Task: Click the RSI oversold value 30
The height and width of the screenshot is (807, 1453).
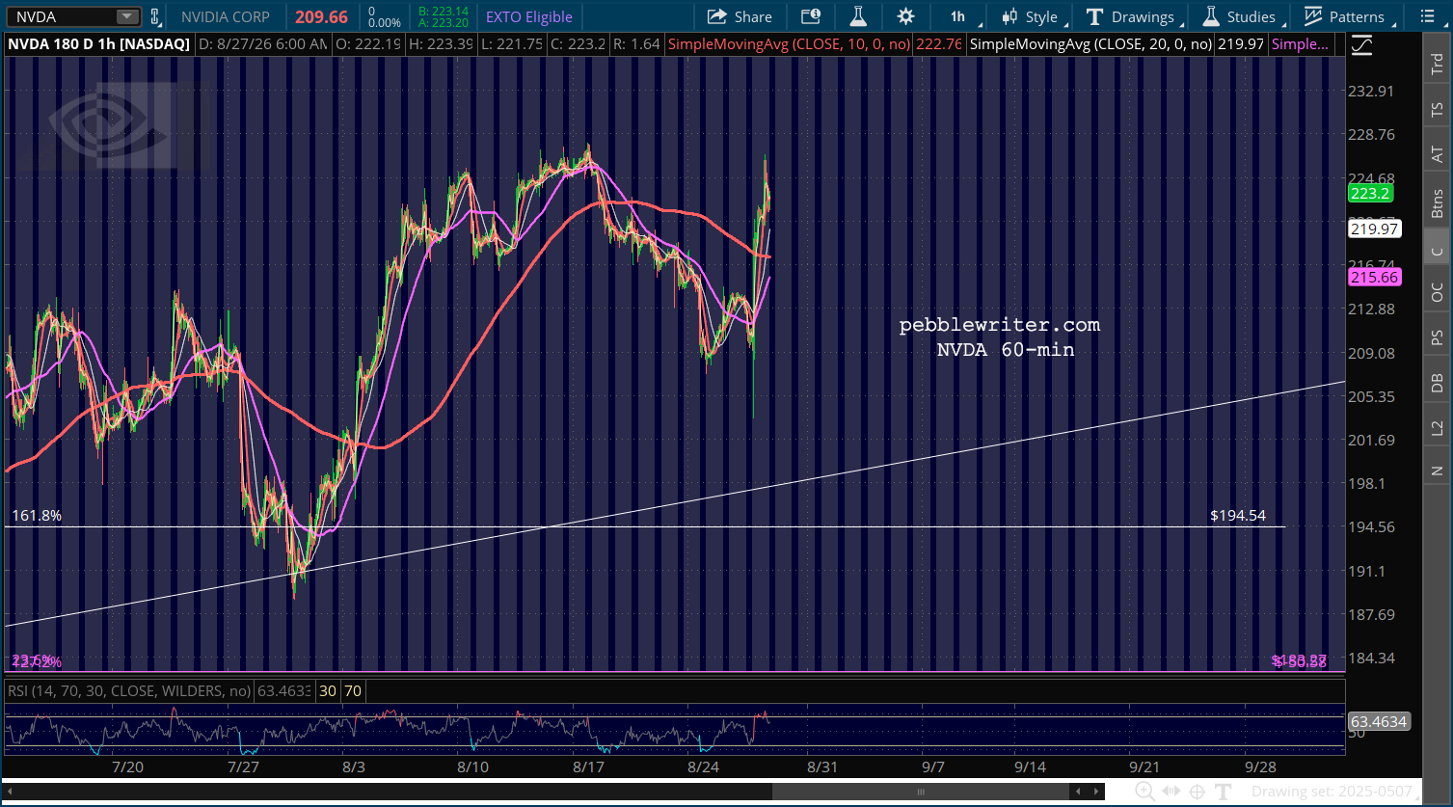Action: coord(328,690)
